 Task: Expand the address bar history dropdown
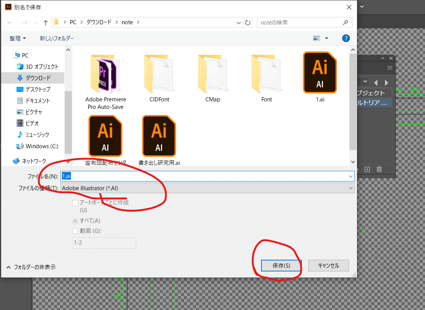tap(238, 23)
